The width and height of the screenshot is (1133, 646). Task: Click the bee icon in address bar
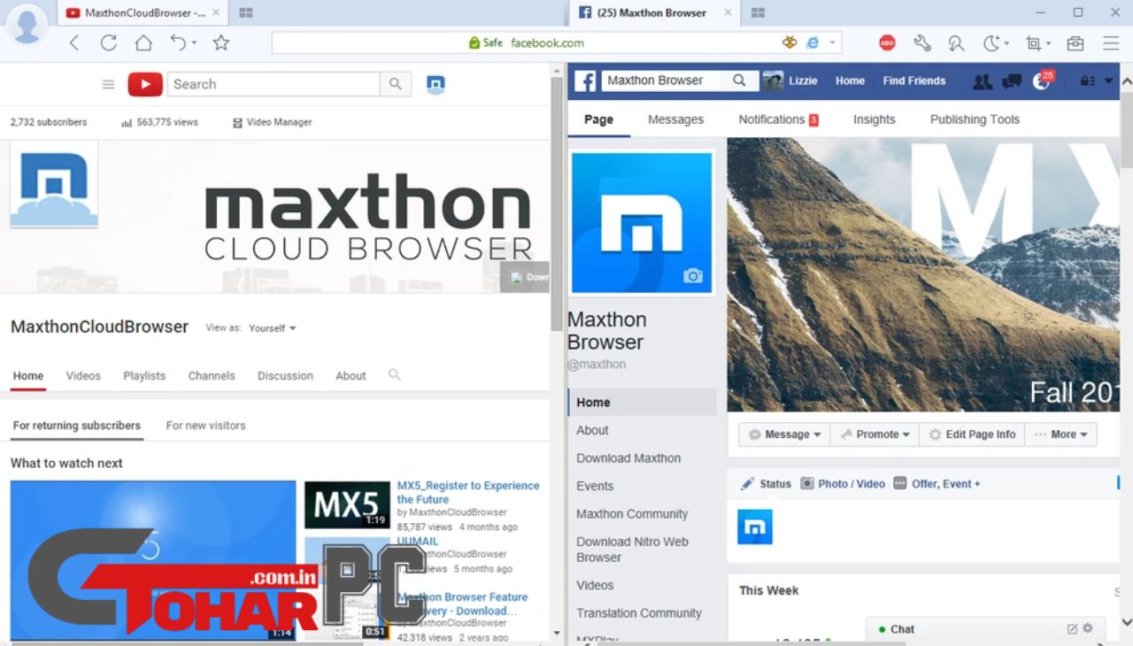[x=790, y=42]
